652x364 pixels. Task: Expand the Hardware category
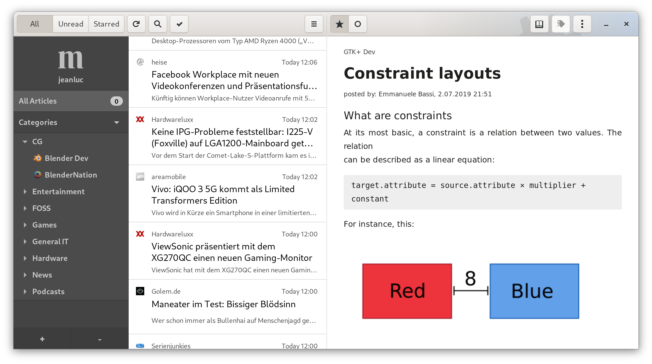click(x=25, y=258)
